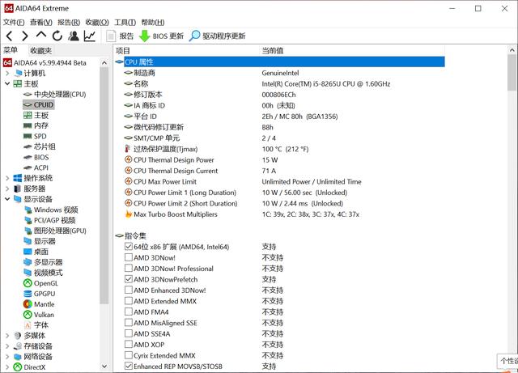
Task: Click the green BIOS 更新 download arrow
Action: point(144,36)
